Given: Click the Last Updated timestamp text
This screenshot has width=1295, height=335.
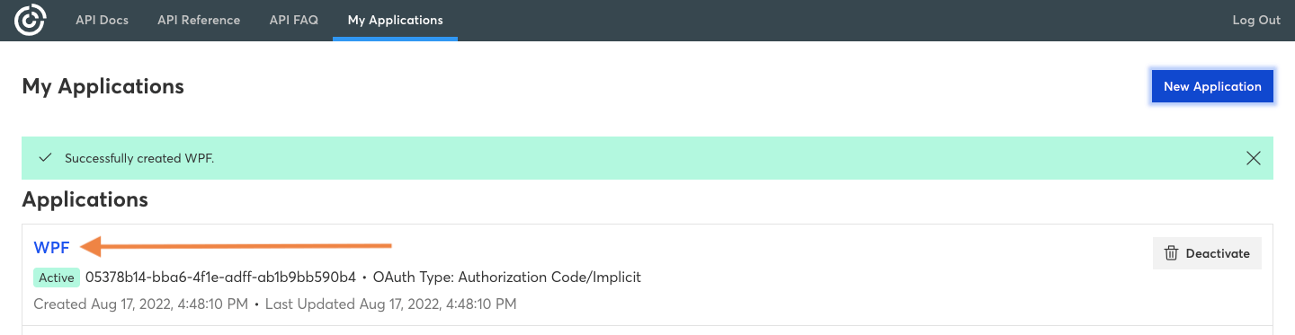Looking at the screenshot, I should (391, 304).
